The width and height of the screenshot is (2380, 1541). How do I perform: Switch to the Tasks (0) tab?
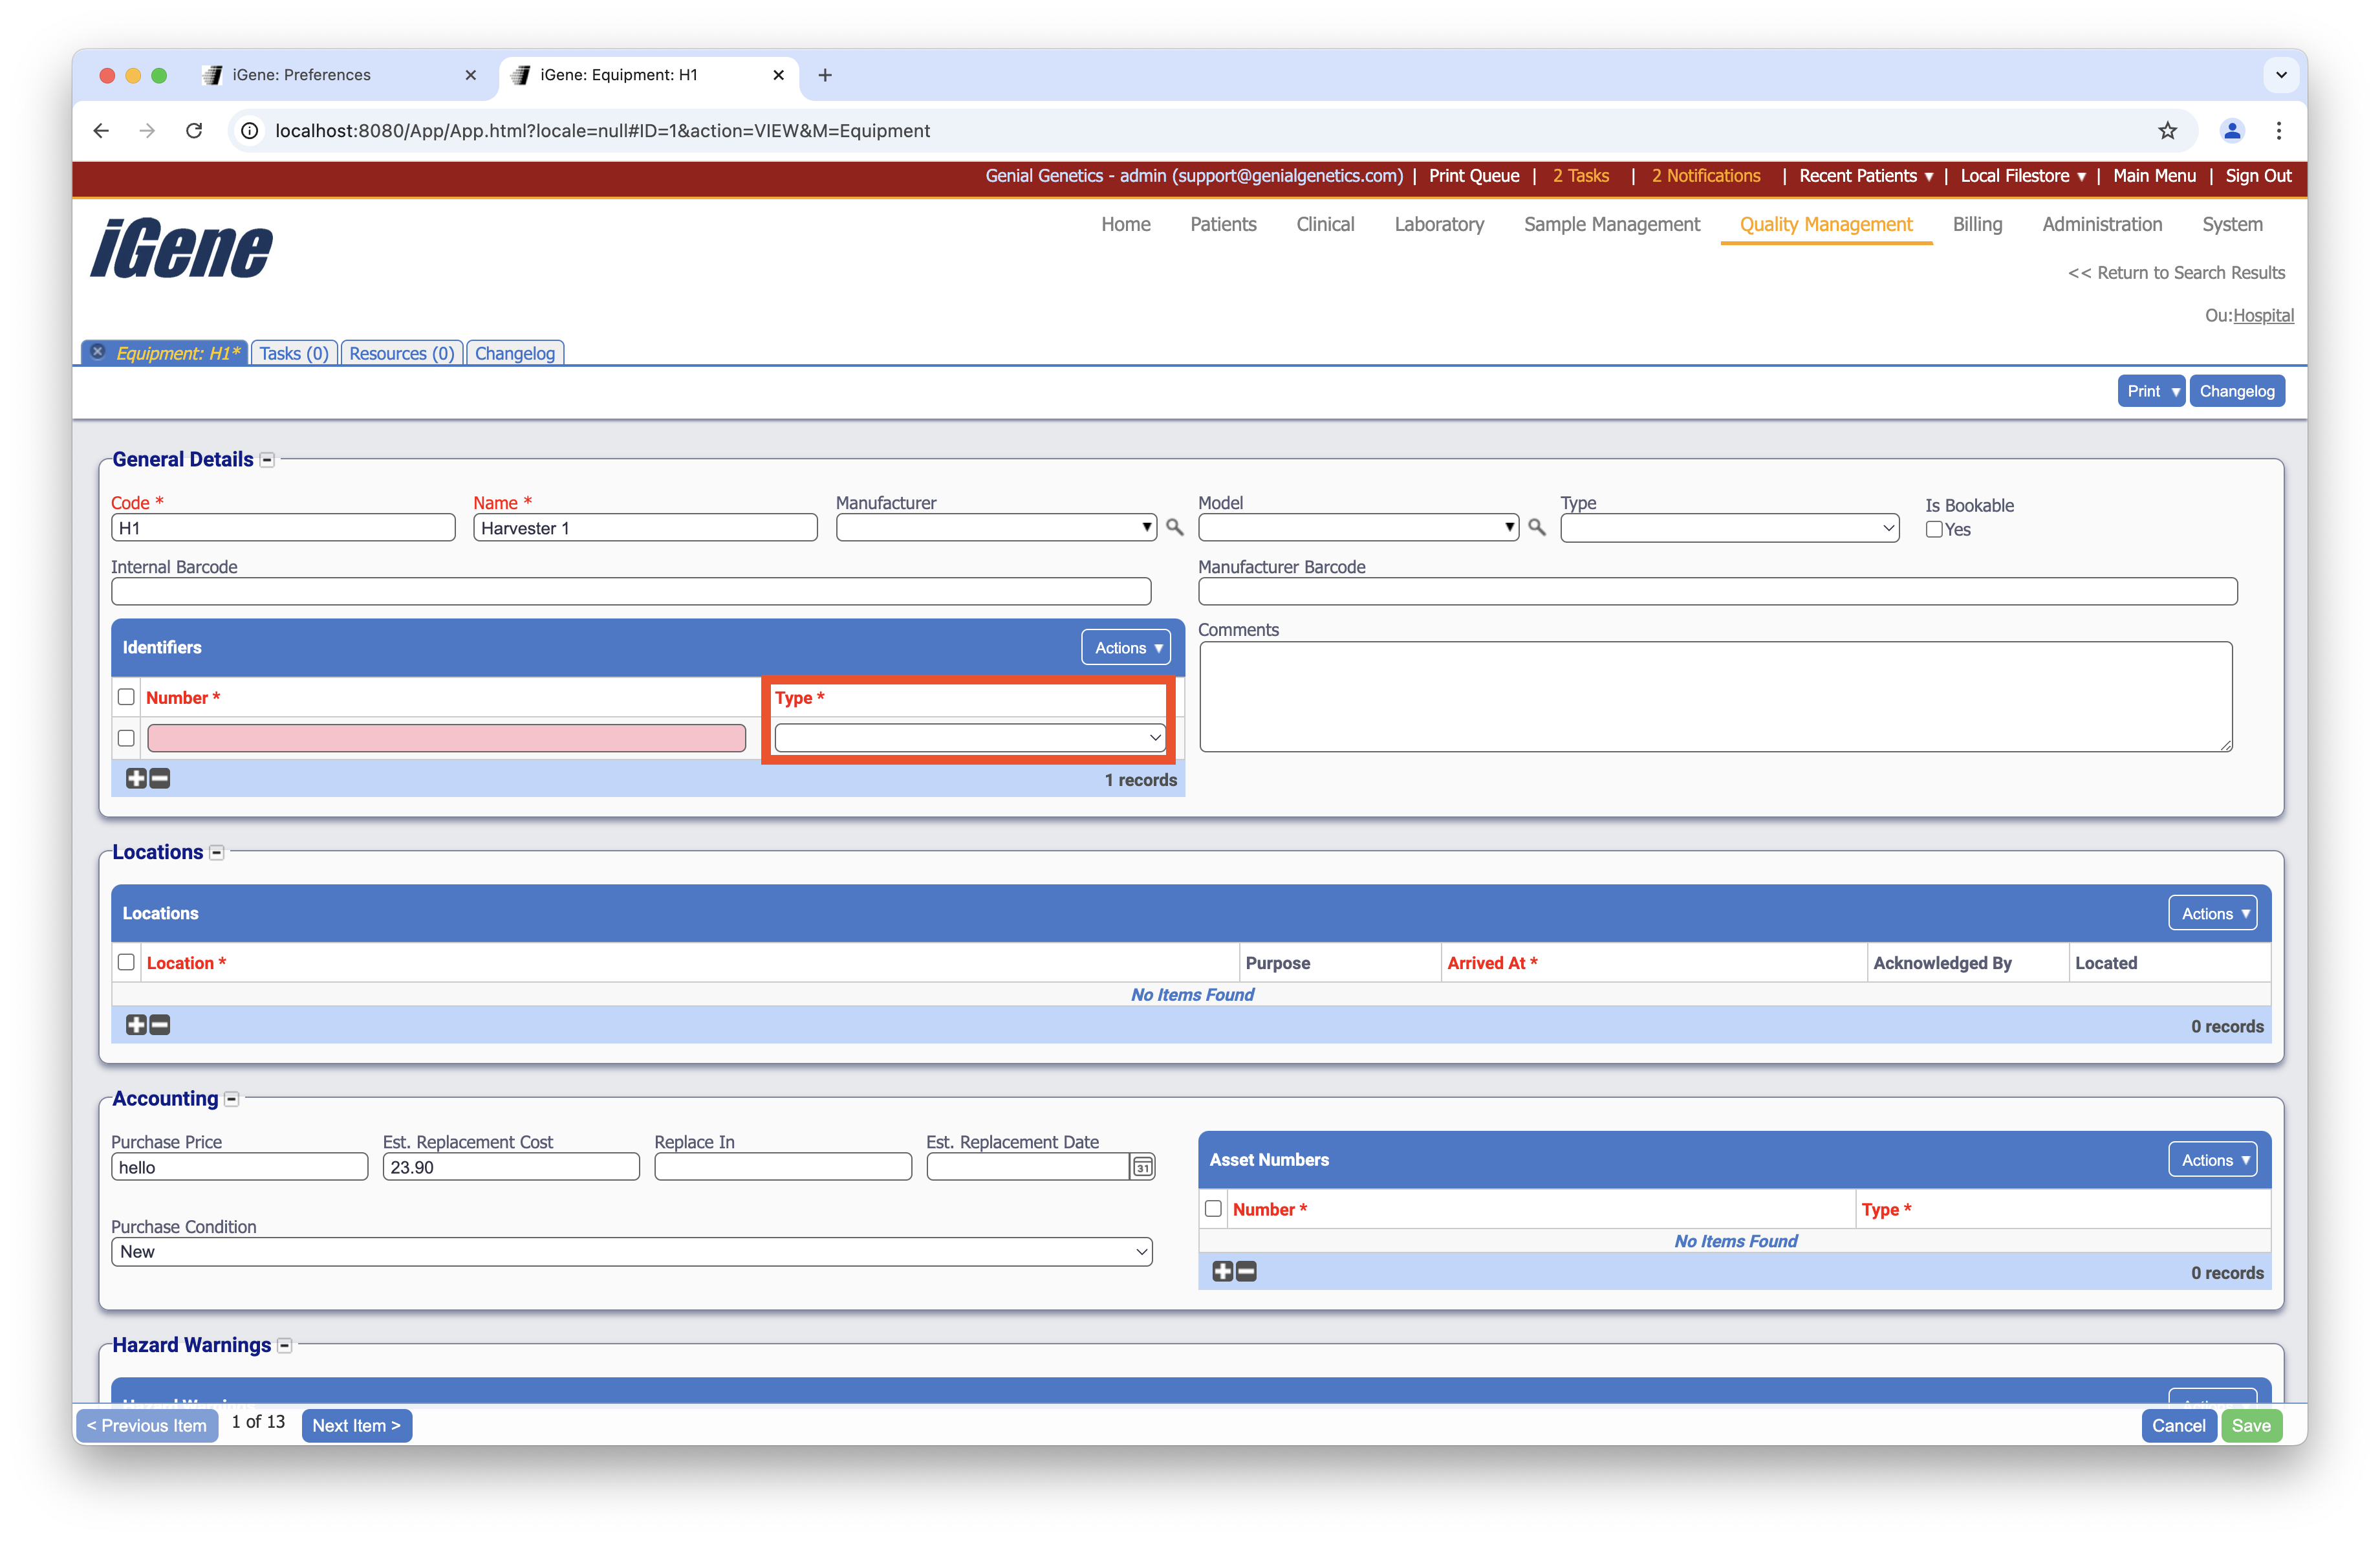pyautogui.click(x=294, y=353)
